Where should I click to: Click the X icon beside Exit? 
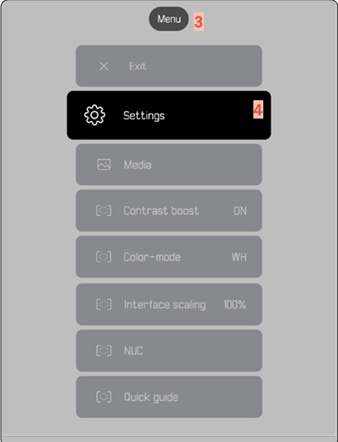[104, 67]
